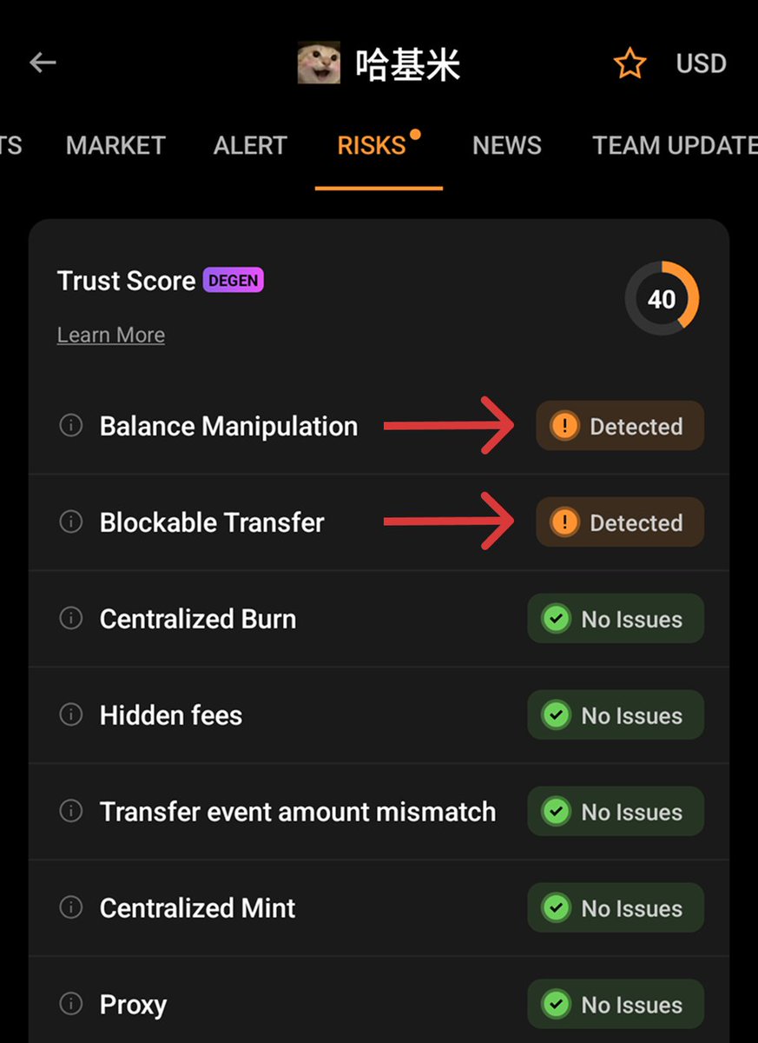Switch to the MARKET tab
This screenshot has width=758, height=1043.
(x=115, y=145)
